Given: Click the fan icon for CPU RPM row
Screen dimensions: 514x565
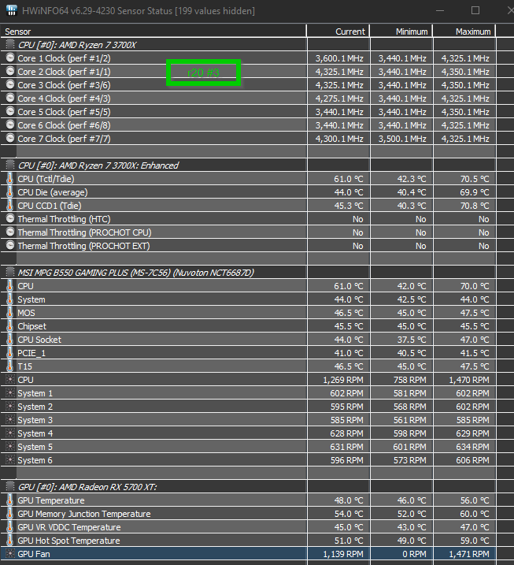Looking at the screenshot, I should point(10,380).
